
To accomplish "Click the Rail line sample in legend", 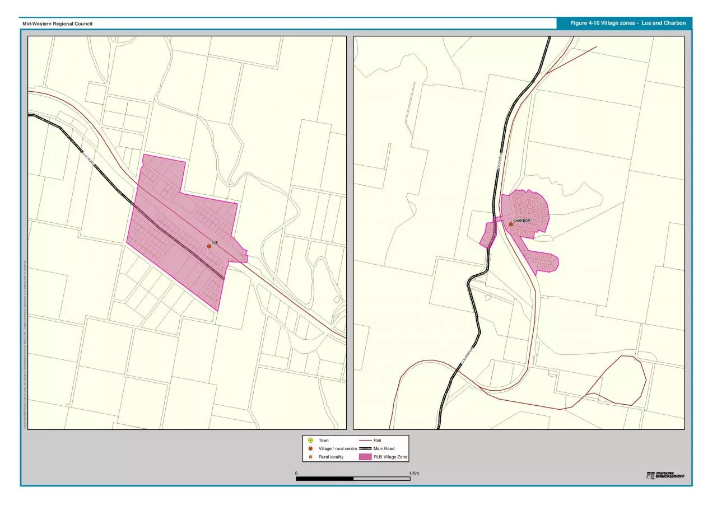I will (365, 441).
